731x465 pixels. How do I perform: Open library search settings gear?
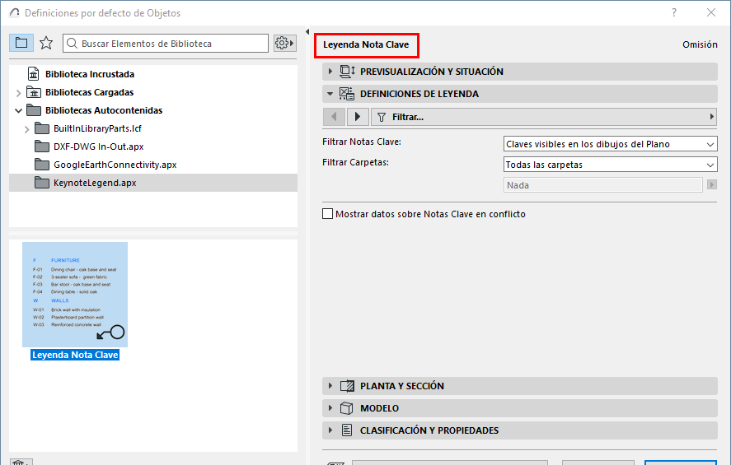[x=284, y=43]
